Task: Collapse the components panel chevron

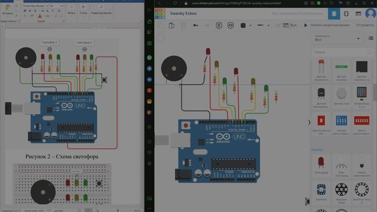Action: 309,122
